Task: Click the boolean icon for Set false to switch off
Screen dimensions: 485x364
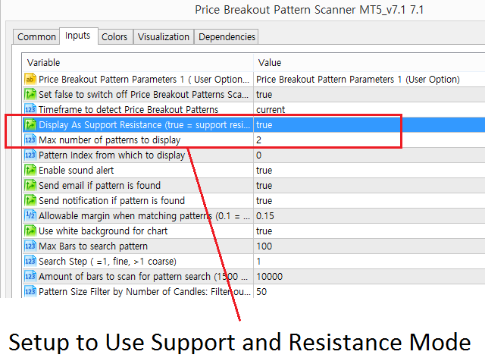Action: (x=30, y=94)
